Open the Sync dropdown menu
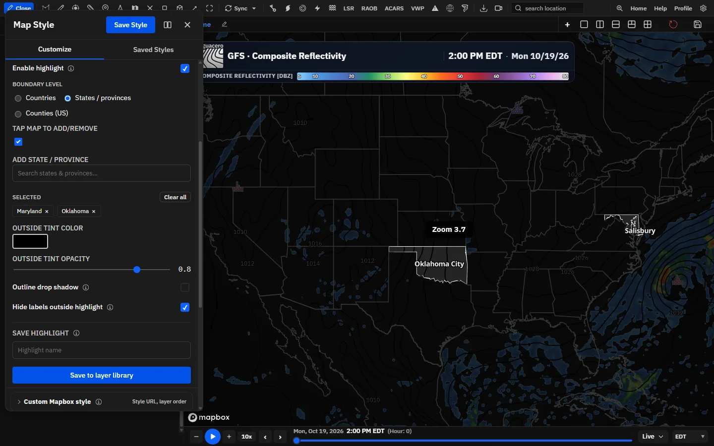This screenshot has height=446, width=714. [240, 8]
